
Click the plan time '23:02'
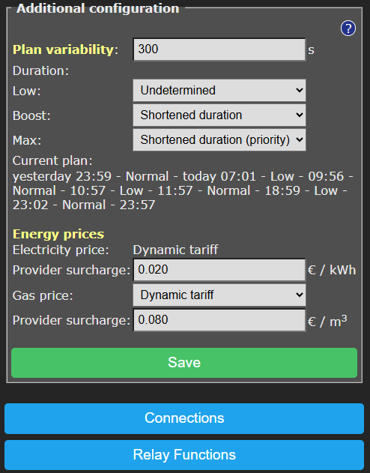(x=31, y=205)
